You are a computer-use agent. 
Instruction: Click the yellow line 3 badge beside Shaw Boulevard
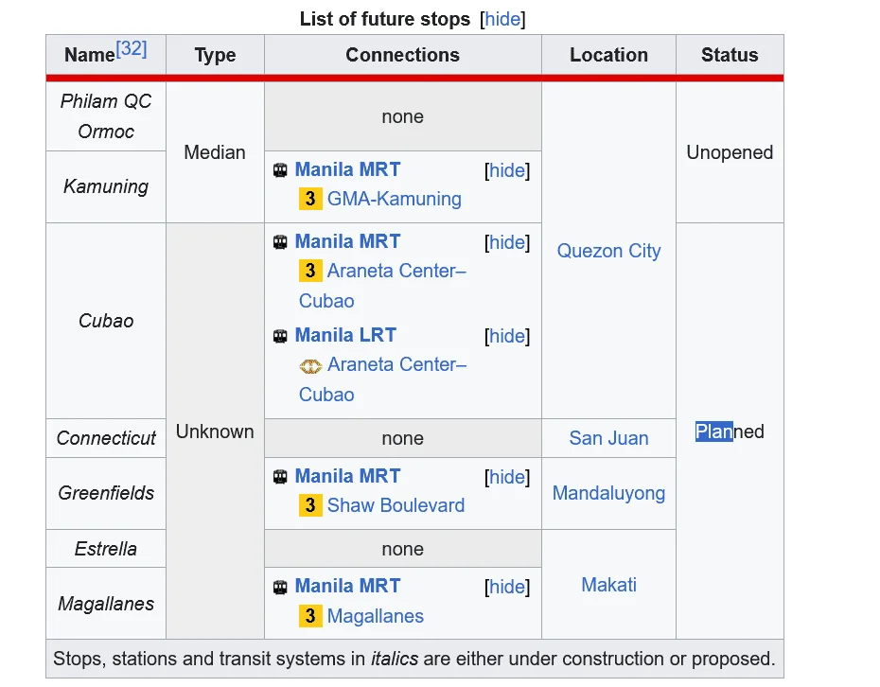point(310,505)
